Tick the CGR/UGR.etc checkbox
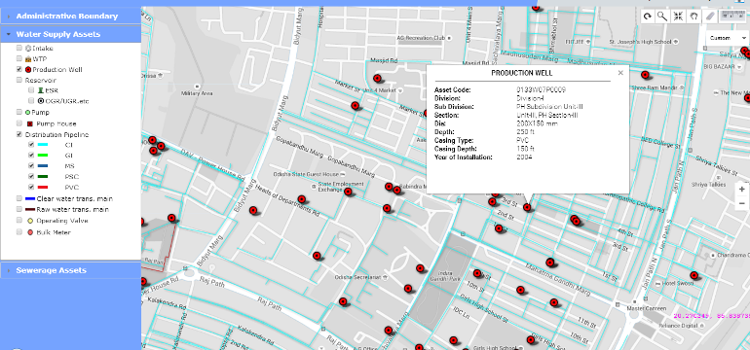 tap(31, 101)
